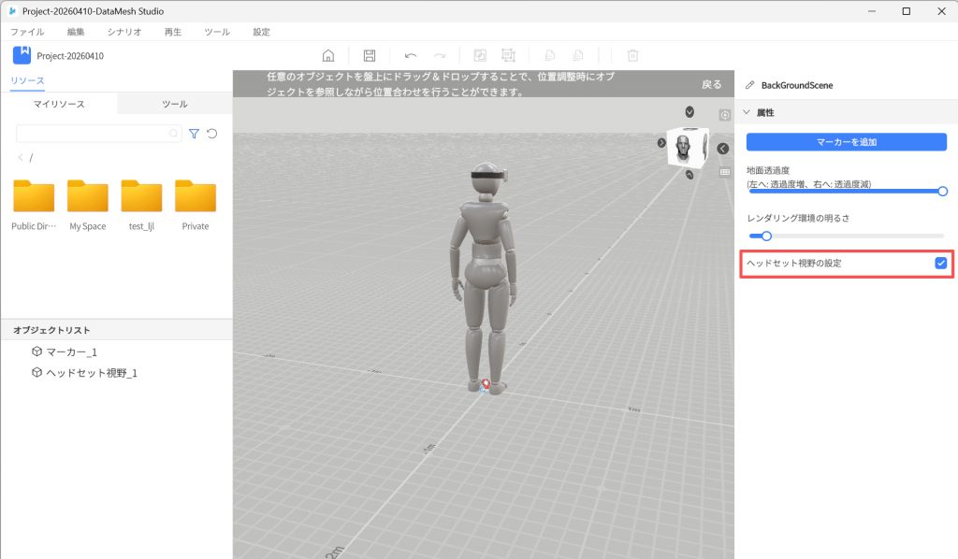Click the focus target icon in viewport
The image size is (958, 559).
pos(724,115)
